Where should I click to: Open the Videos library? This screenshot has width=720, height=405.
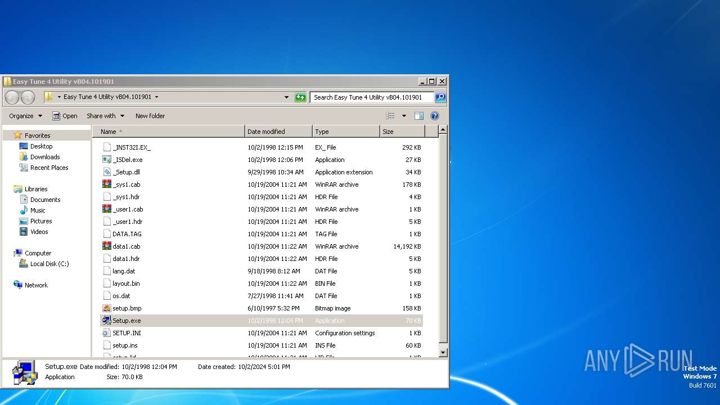click(x=39, y=232)
